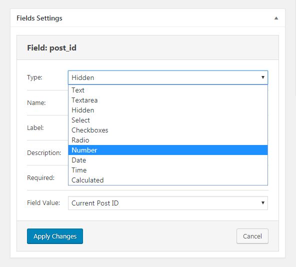Choose Time field type

coord(168,170)
